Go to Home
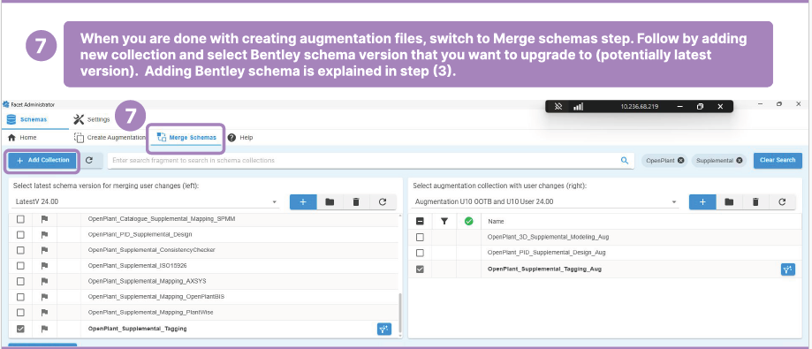 pos(22,138)
